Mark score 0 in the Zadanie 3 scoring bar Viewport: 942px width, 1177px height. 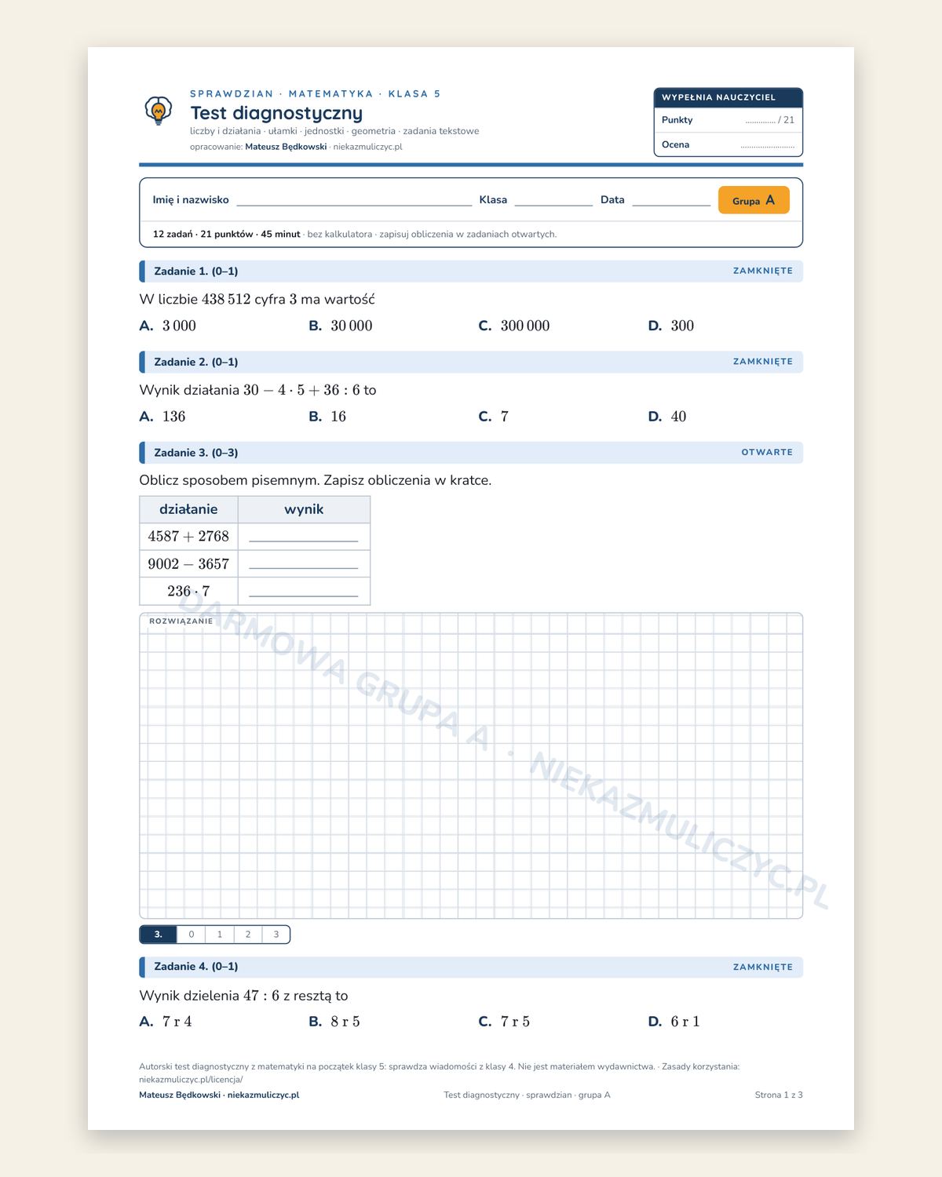pyautogui.click(x=192, y=935)
